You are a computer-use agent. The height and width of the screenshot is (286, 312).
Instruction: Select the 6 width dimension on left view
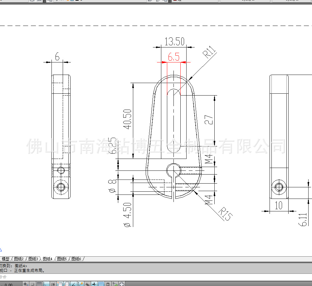57,57
